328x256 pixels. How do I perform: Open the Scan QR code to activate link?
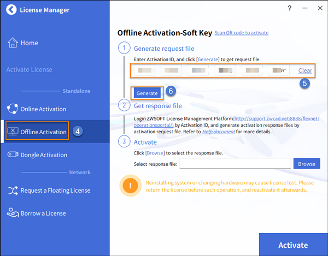(242, 33)
